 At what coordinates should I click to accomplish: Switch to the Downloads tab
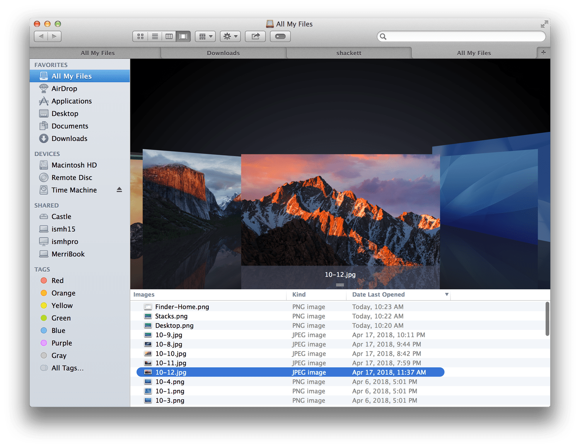tap(223, 53)
